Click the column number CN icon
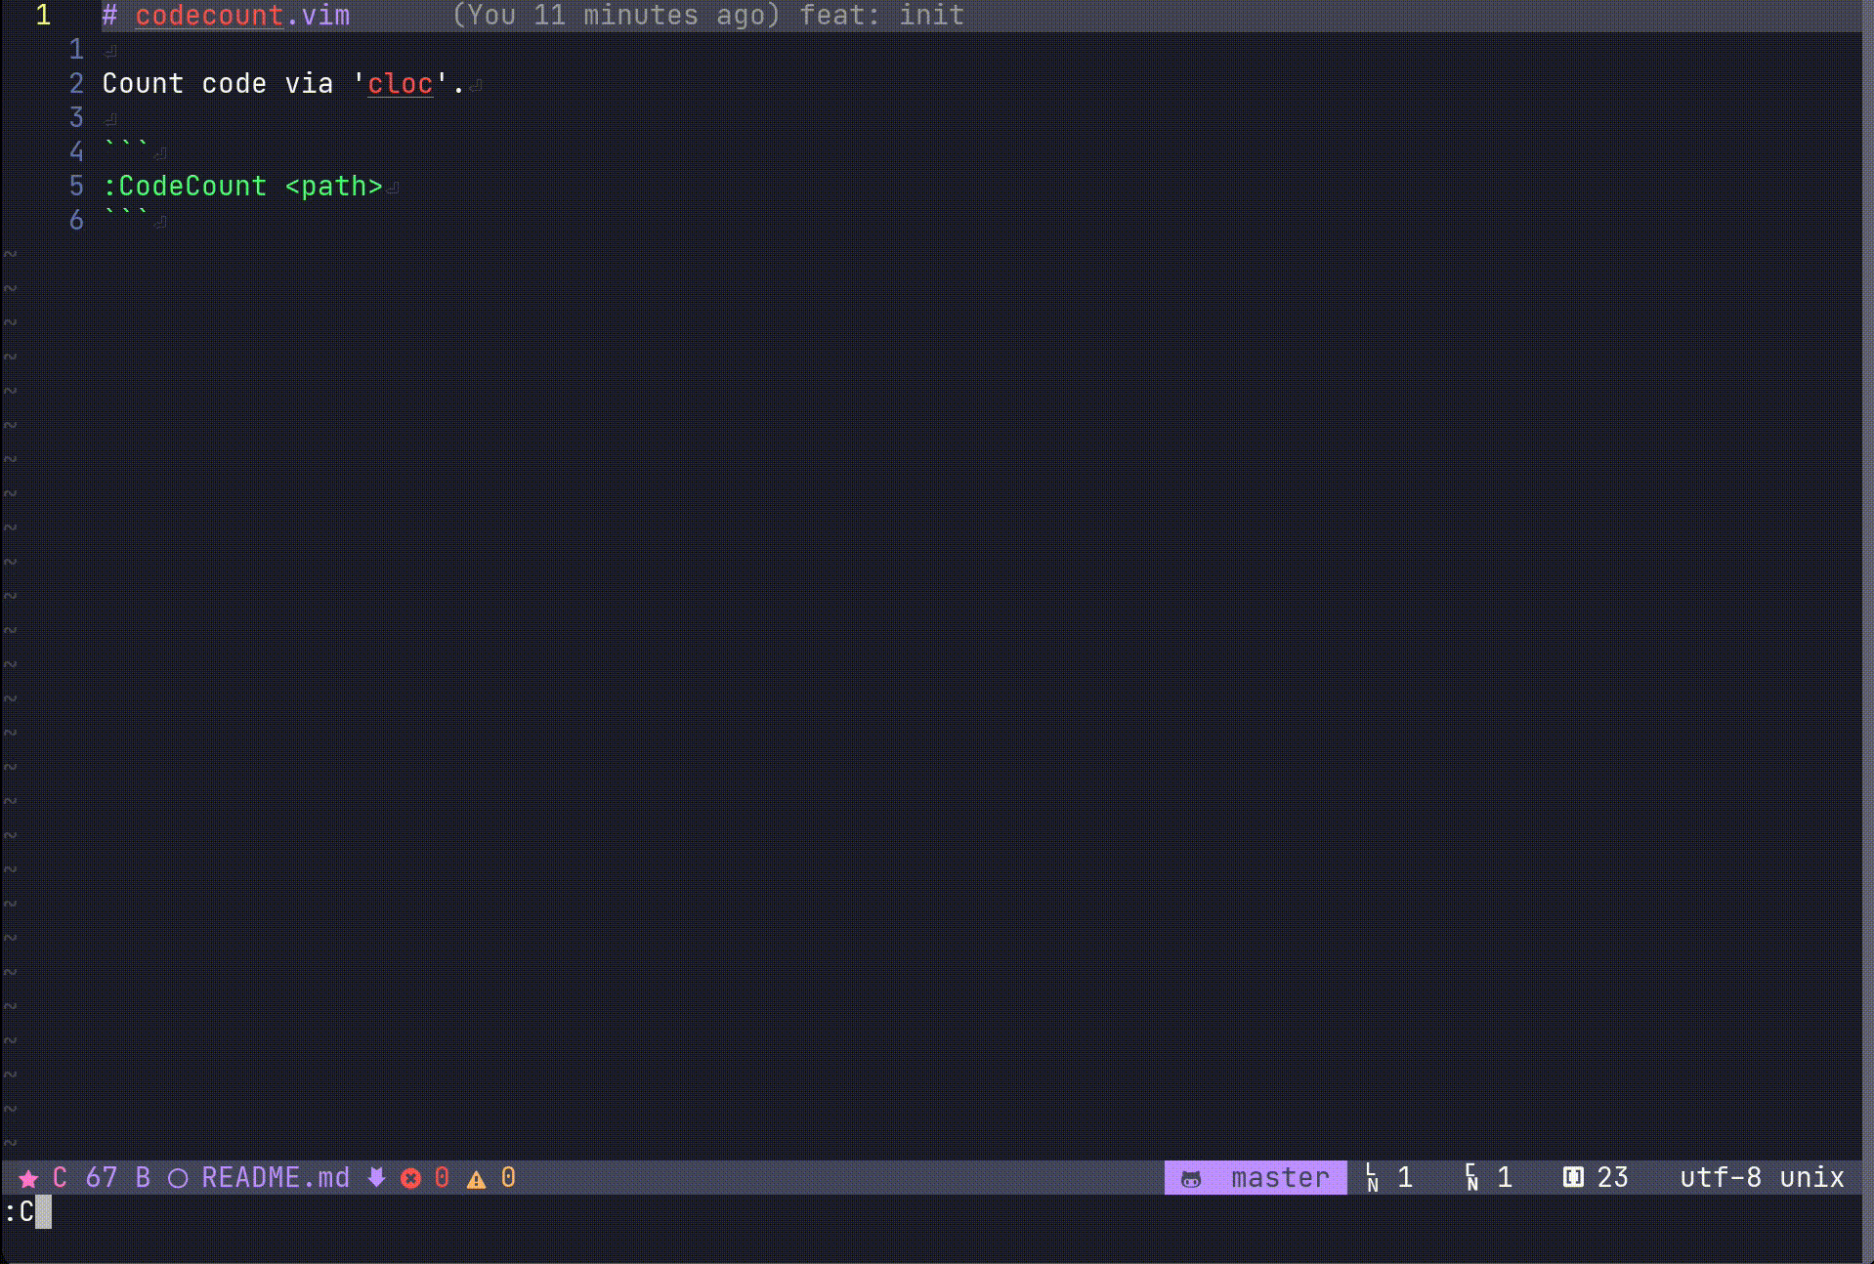Image resolution: width=1874 pixels, height=1264 pixels. [x=1471, y=1178]
